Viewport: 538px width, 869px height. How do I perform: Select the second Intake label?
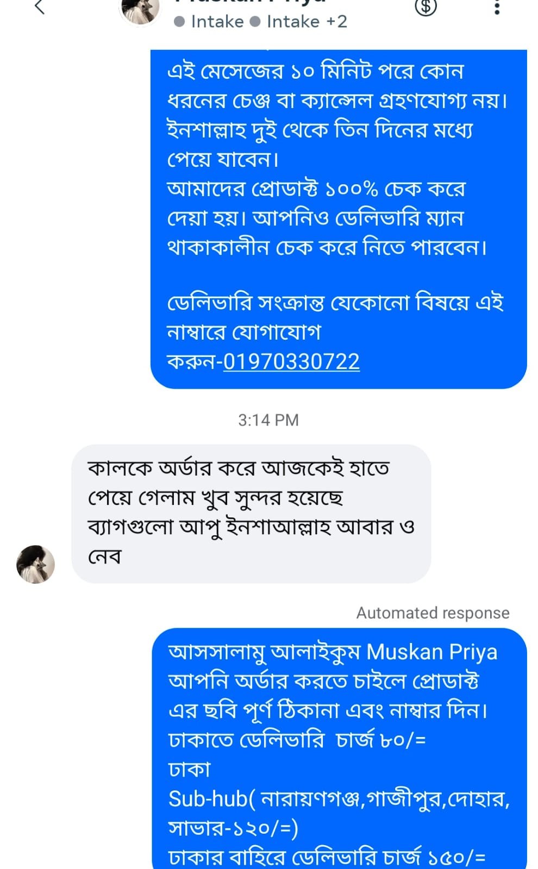(x=293, y=22)
